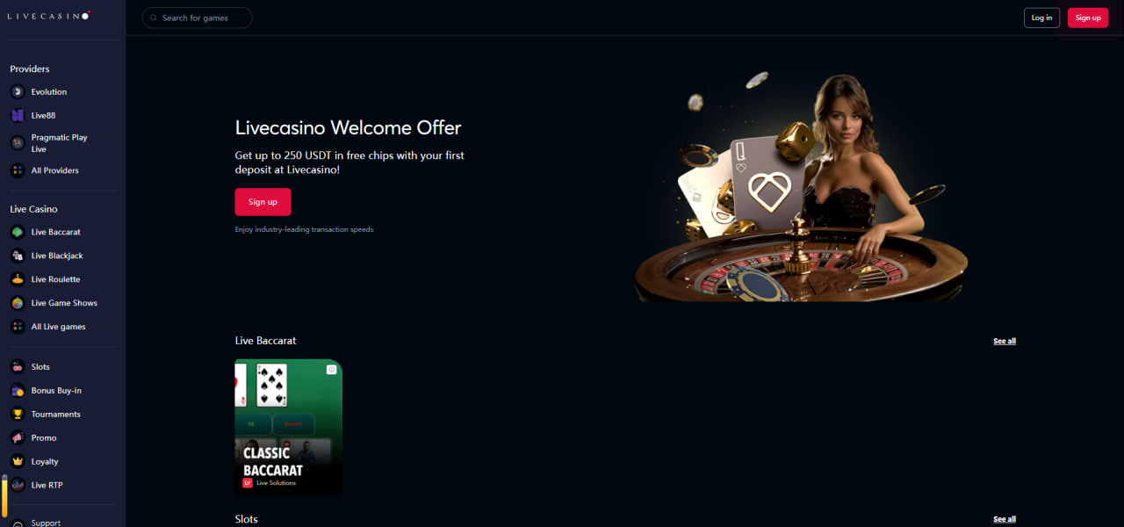
Task: Open Live Baccarat icon in sidebar
Action: pos(17,232)
